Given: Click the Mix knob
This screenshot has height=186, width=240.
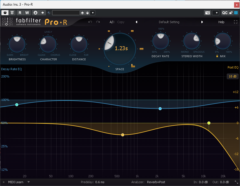Looking at the screenshot, I should coord(223,41).
